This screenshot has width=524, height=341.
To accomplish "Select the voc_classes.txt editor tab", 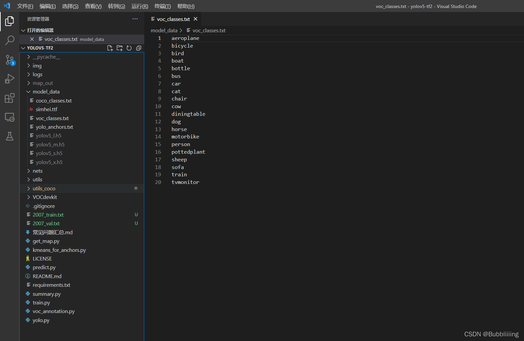I will 173,19.
